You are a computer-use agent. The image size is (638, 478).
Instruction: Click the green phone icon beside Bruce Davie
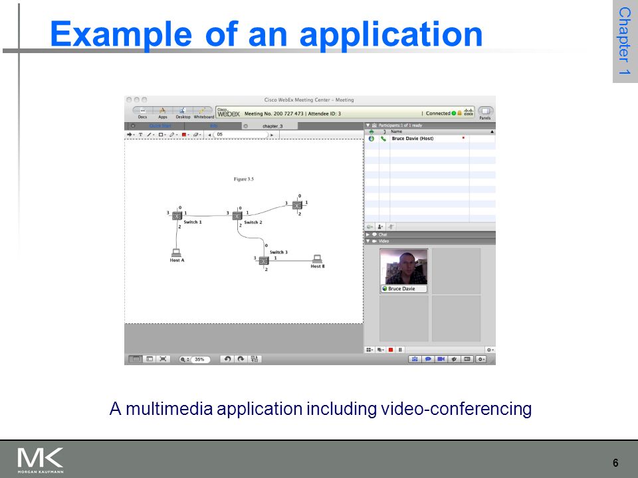(383, 139)
